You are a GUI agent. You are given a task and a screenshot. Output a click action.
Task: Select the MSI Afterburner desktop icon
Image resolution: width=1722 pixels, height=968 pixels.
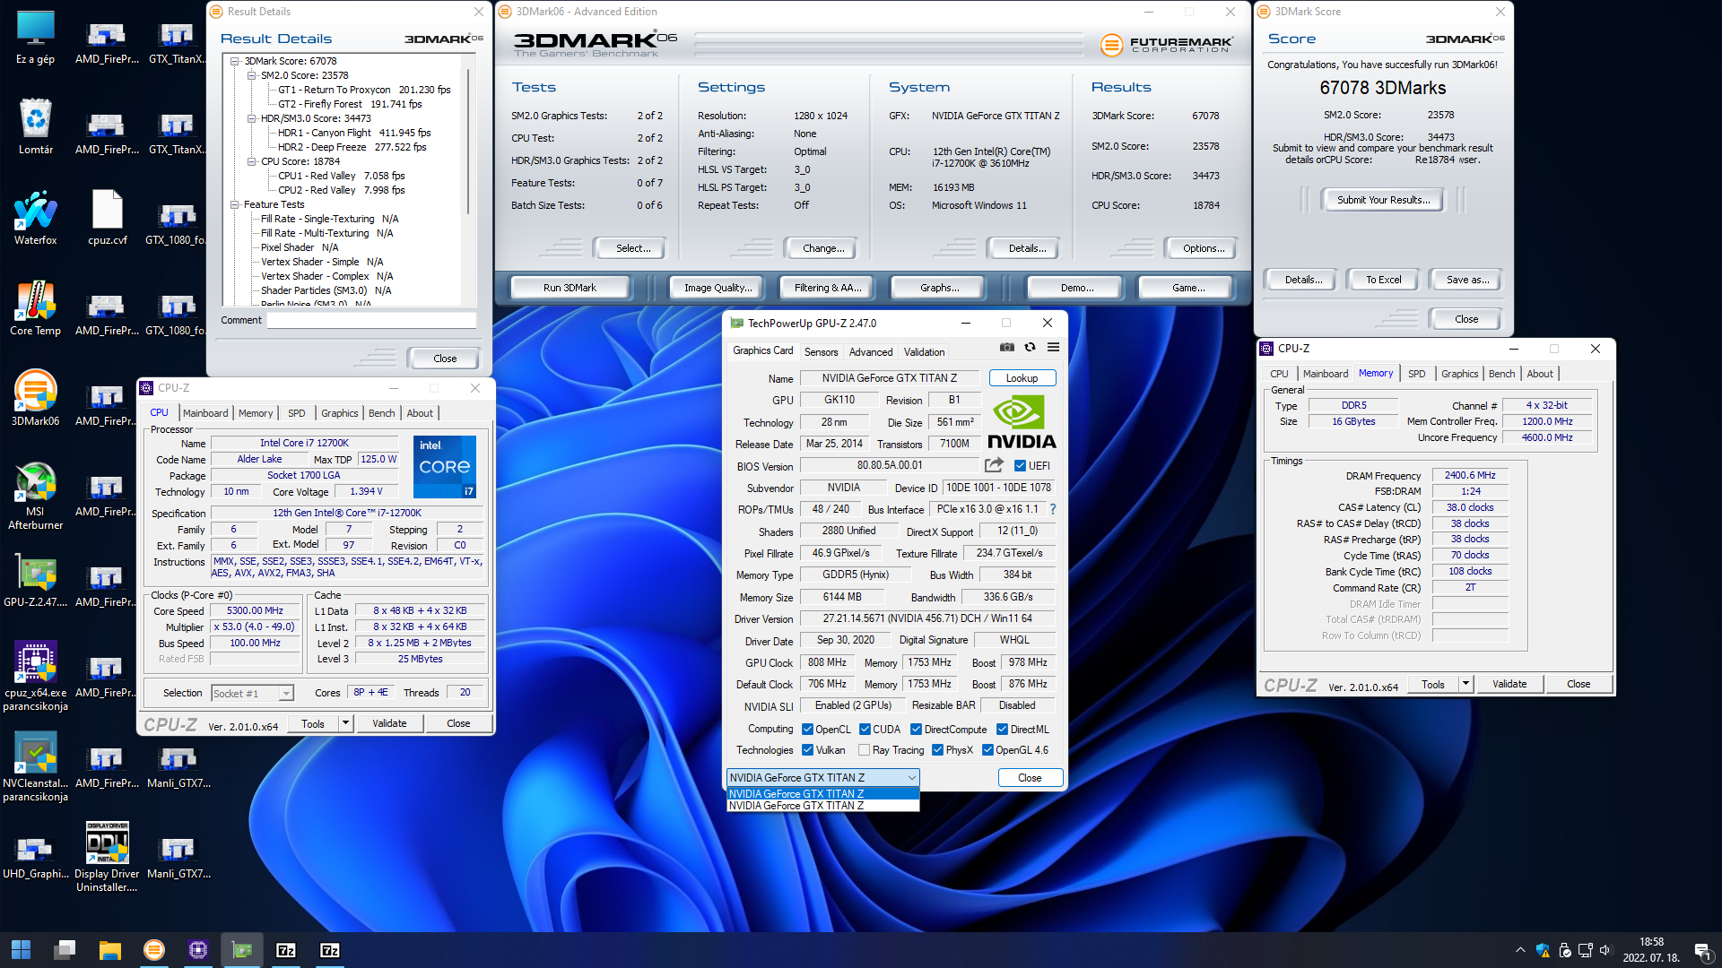(x=36, y=496)
